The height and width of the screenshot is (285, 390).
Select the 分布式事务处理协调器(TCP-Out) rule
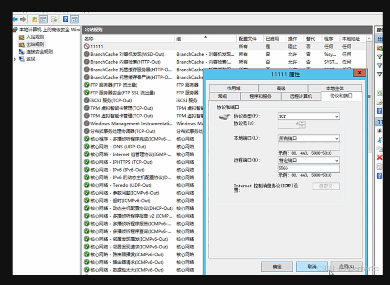pos(123,131)
